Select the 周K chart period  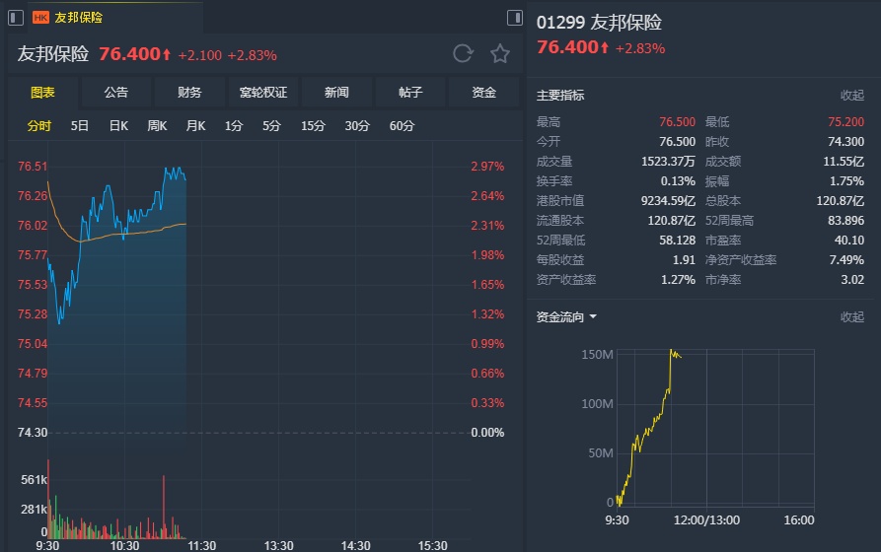pyautogui.click(x=157, y=126)
